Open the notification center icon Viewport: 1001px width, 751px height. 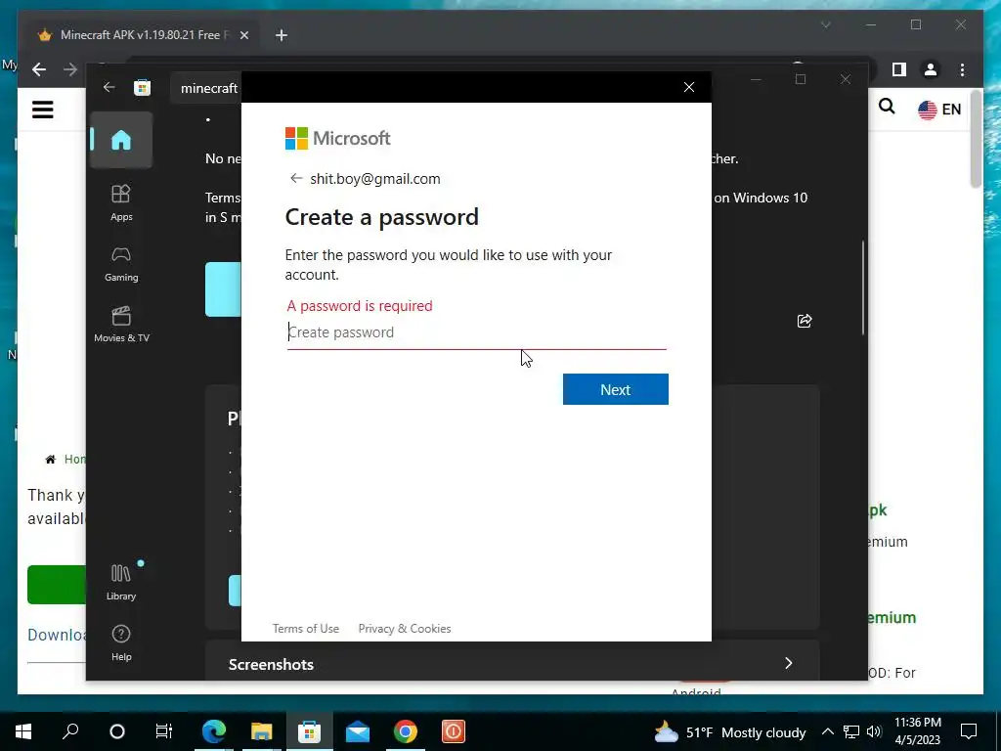point(969,731)
